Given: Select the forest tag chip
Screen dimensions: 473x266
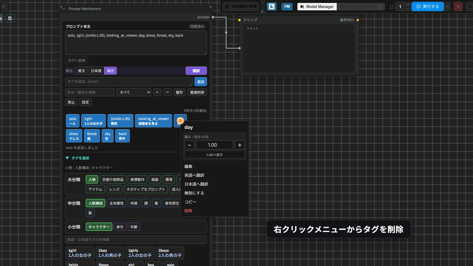Looking at the screenshot, I should [x=92, y=136].
